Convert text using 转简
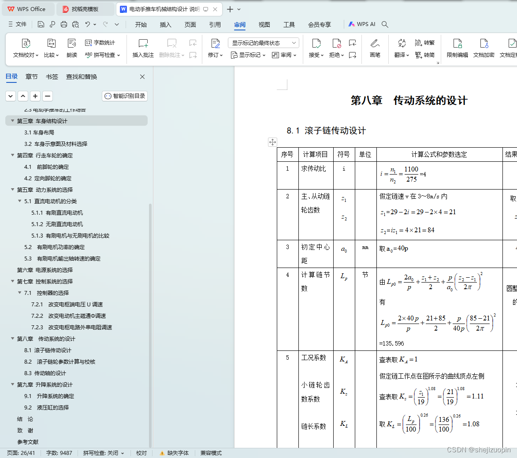The image size is (517, 458). (x=425, y=55)
